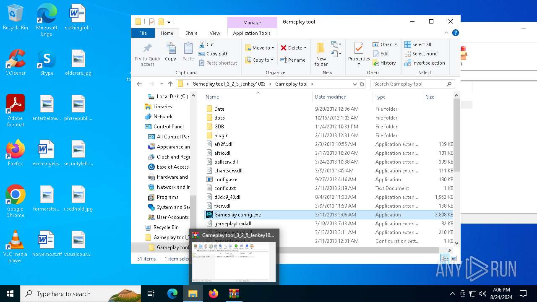Click the Pin to Quick access icon
Viewport: 537px width, 302px height.
[x=147, y=54]
